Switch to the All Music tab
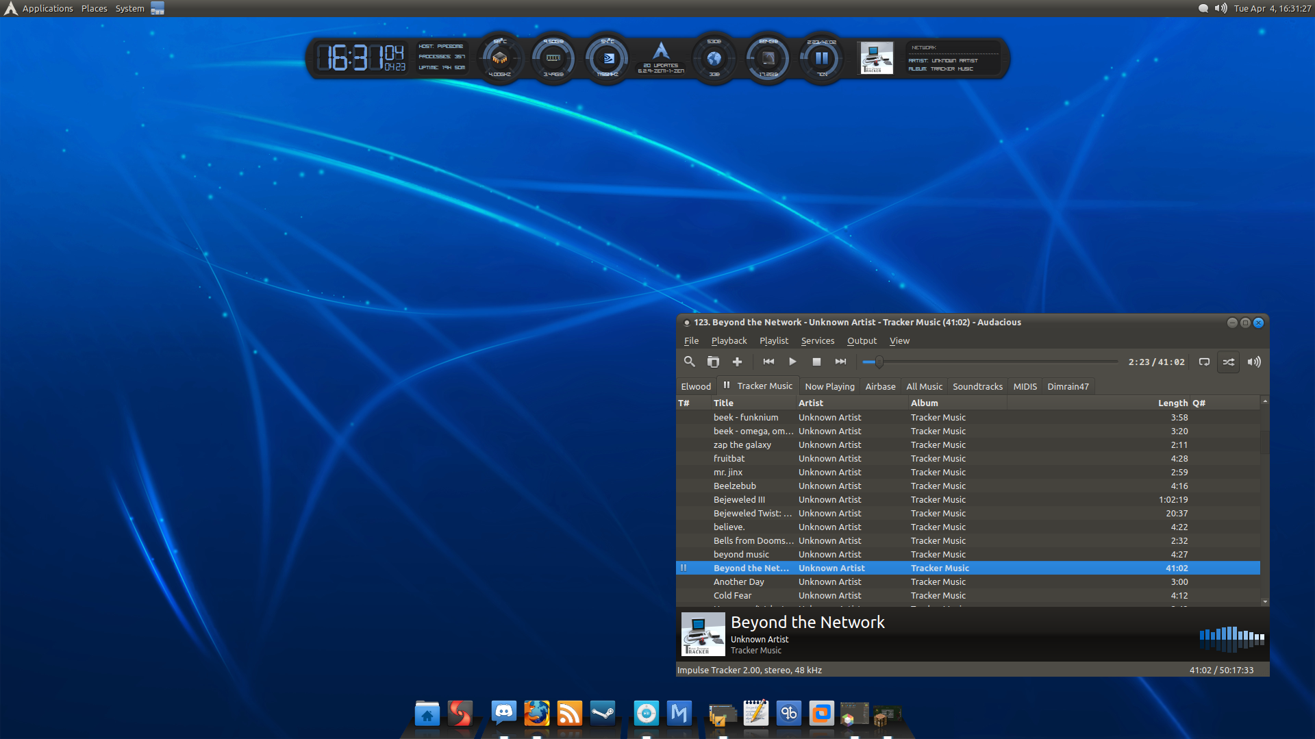The width and height of the screenshot is (1315, 739). 924,386
